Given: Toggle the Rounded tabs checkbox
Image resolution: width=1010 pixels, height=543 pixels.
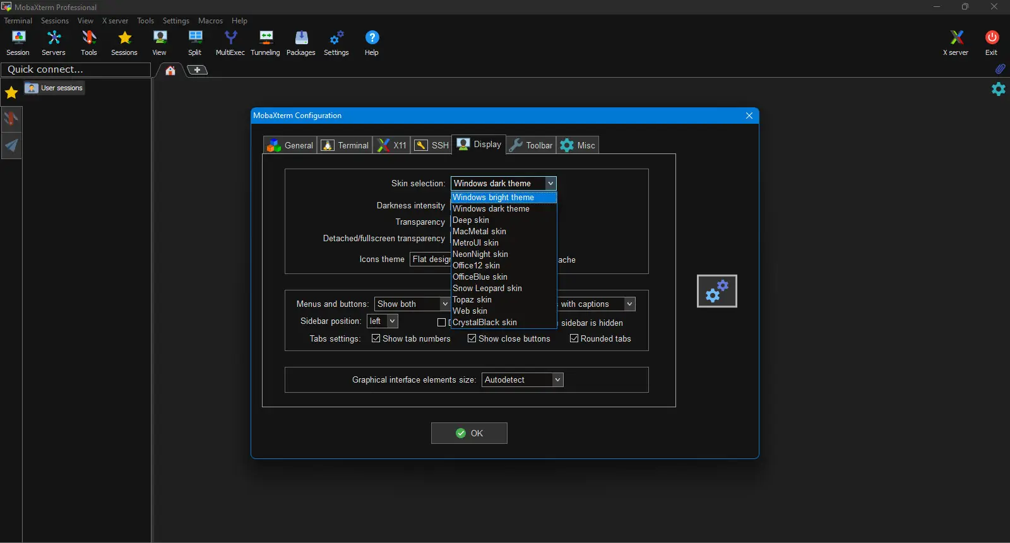Looking at the screenshot, I should pos(574,338).
